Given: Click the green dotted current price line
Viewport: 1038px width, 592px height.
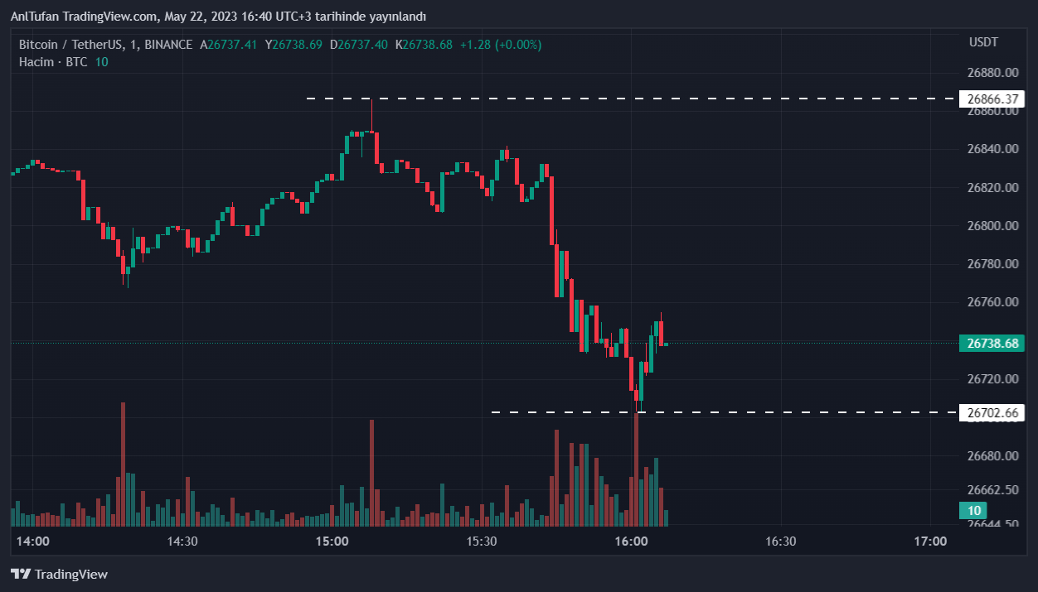Looking at the screenshot, I should coord(415,343).
